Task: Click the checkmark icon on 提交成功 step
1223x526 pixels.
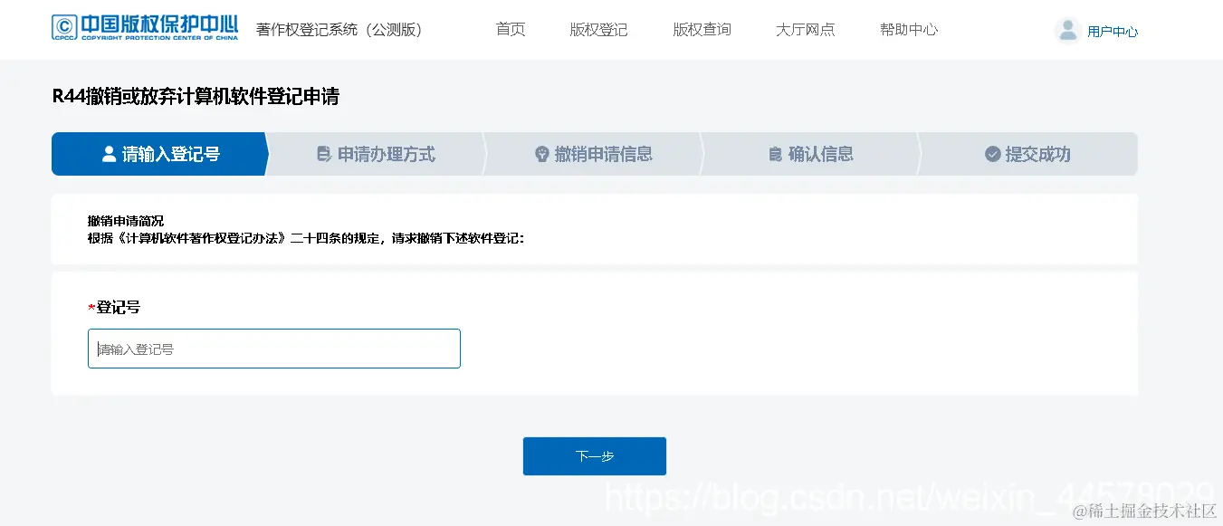Action: pos(992,154)
